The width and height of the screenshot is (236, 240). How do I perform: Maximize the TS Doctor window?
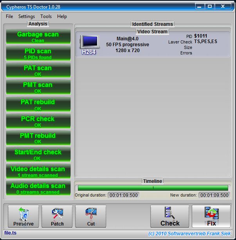210,6
